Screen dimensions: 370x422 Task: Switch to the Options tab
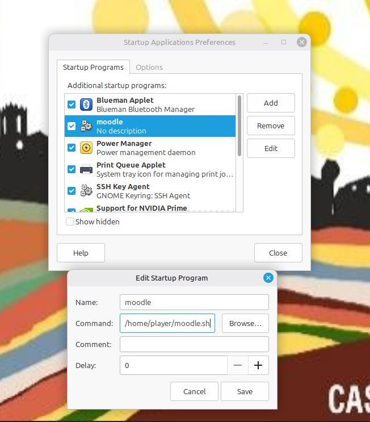(x=149, y=67)
